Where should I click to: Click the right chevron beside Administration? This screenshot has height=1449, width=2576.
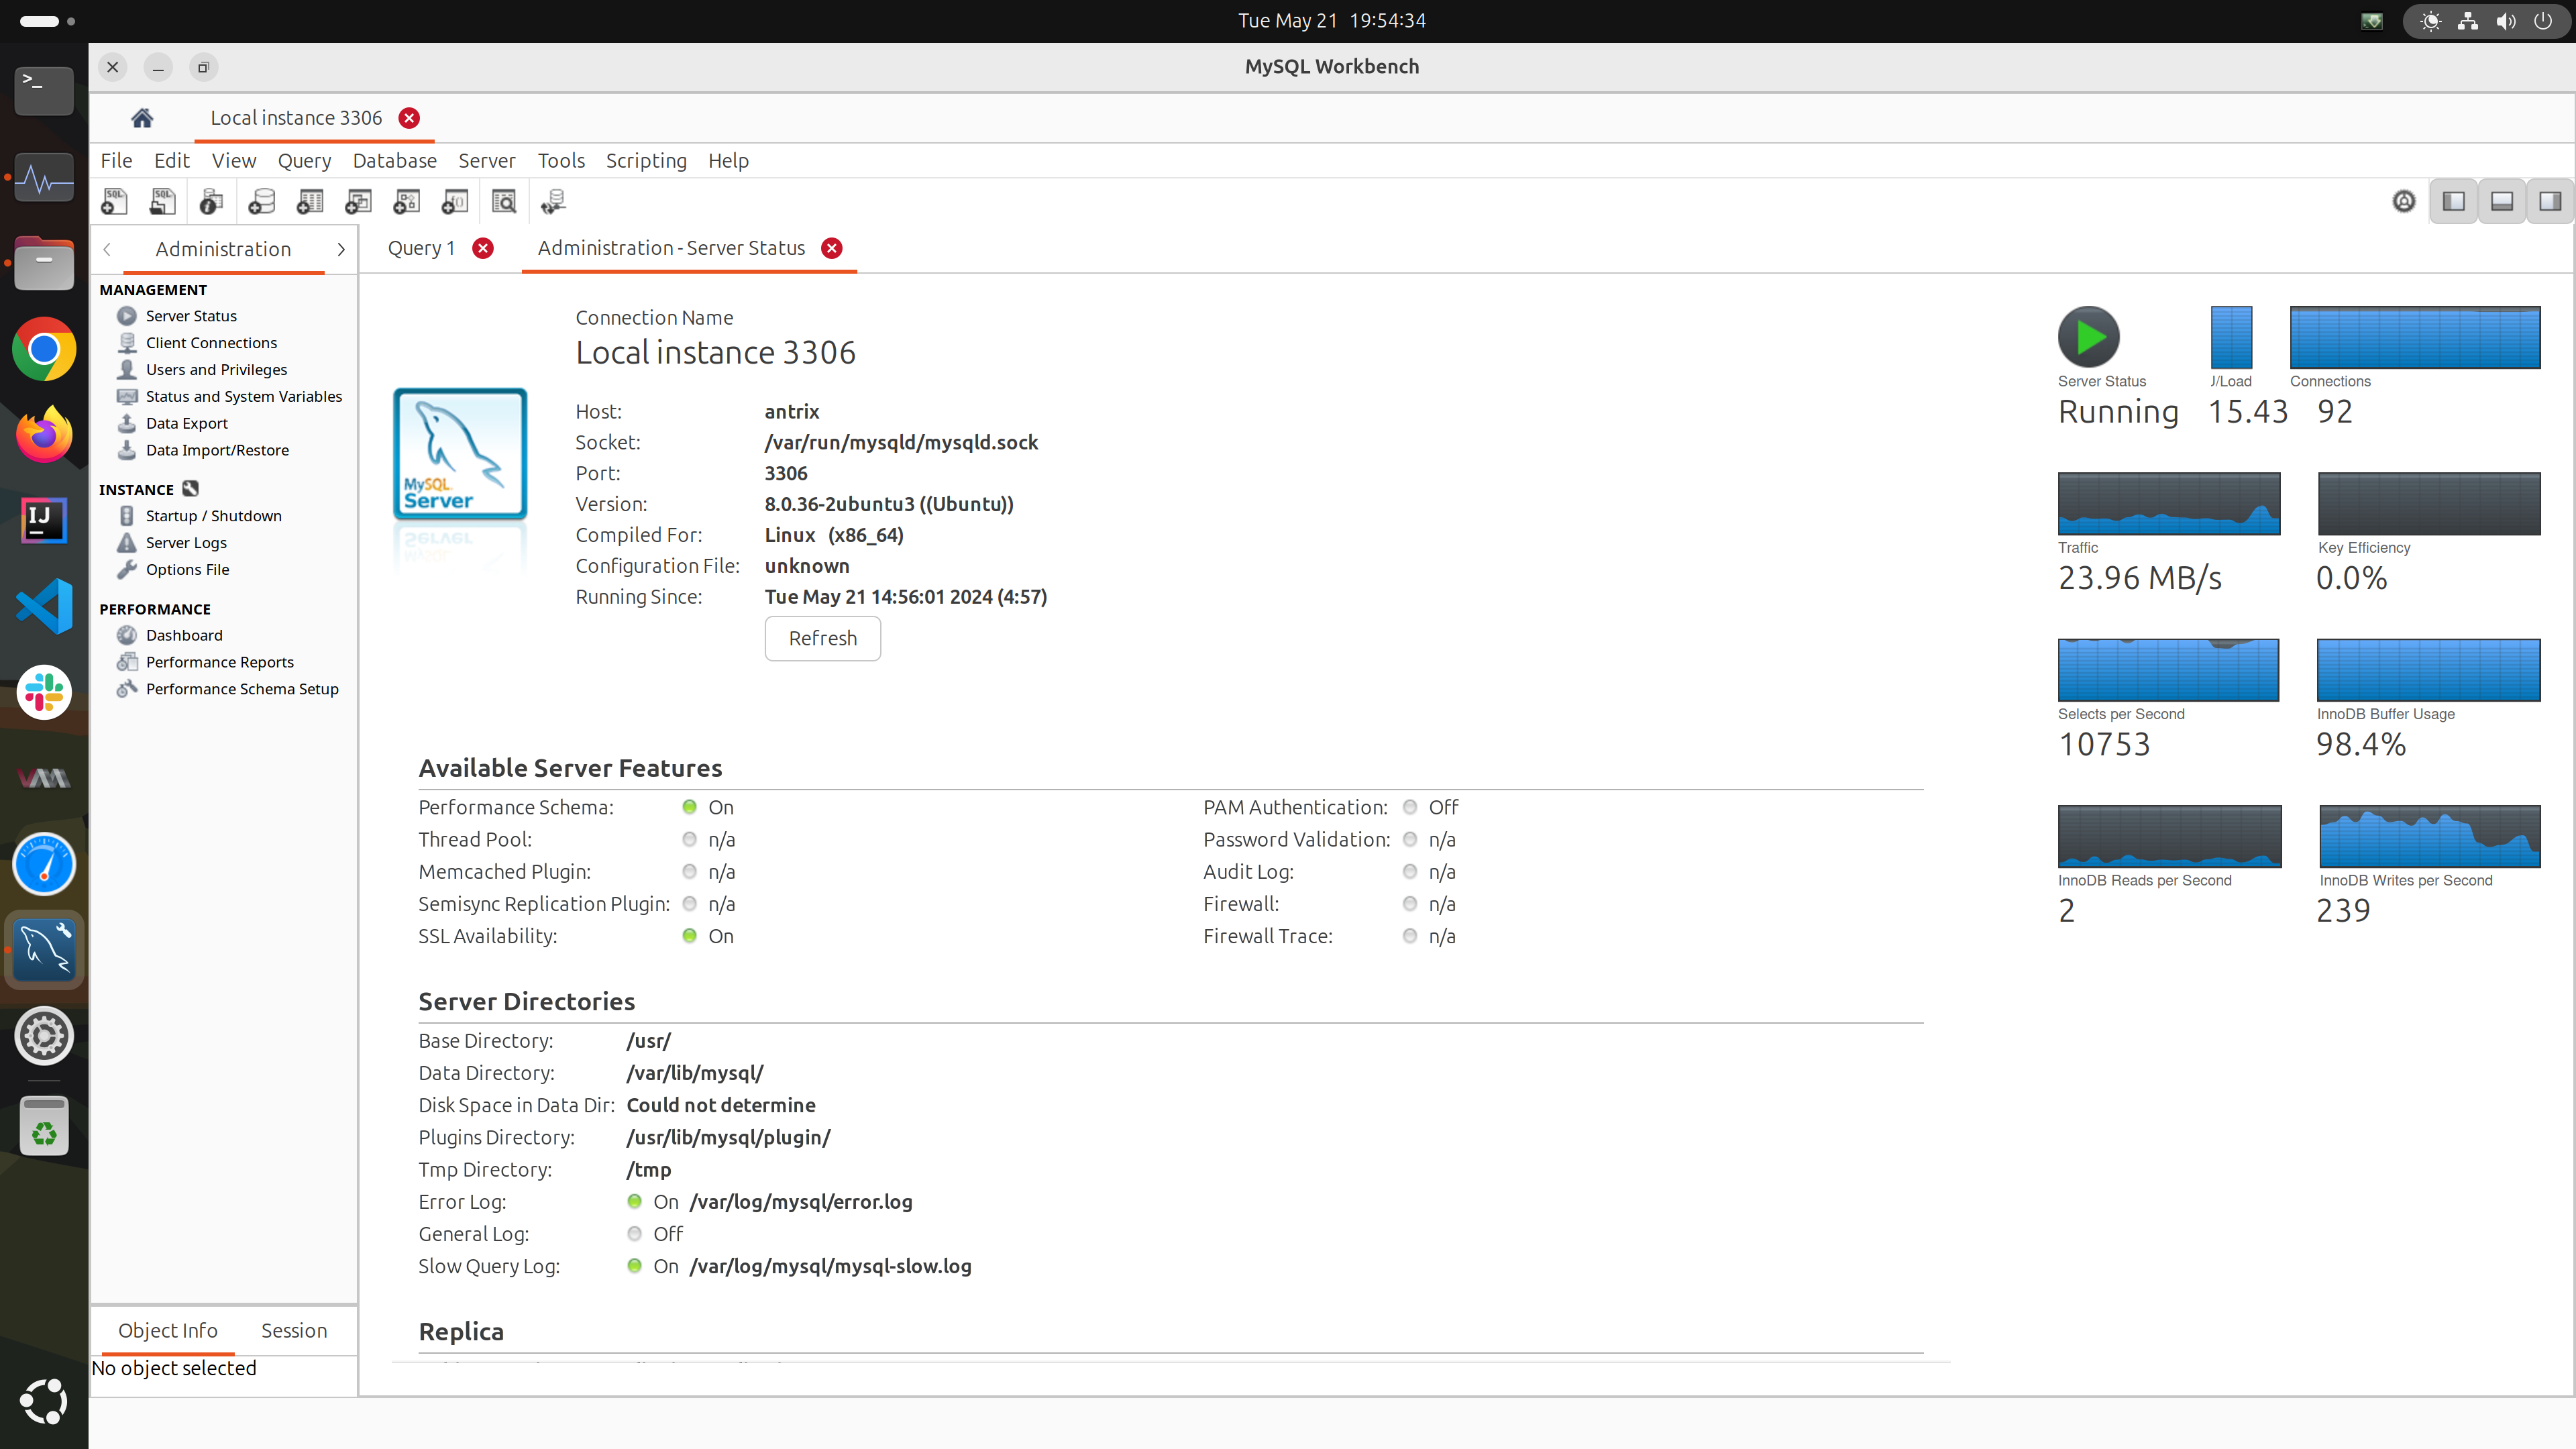(341, 249)
